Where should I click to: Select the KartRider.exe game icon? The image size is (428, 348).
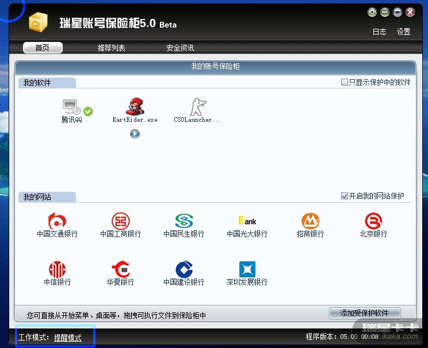click(135, 107)
